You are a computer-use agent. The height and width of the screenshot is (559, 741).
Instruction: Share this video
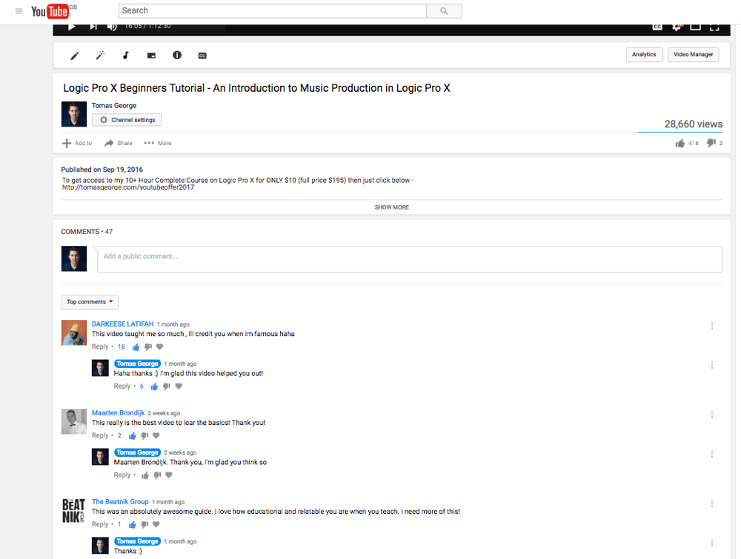pyautogui.click(x=118, y=143)
